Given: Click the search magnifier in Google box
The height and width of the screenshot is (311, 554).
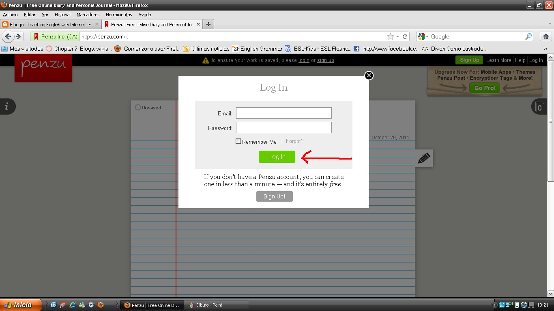Looking at the screenshot, I should (x=528, y=36).
